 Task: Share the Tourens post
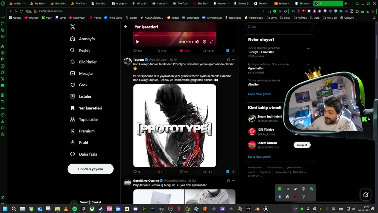tap(234, 172)
